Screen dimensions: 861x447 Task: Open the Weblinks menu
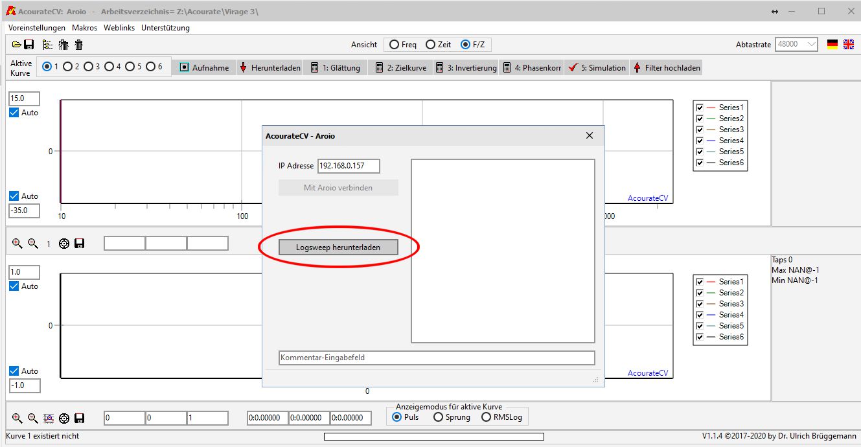click(119, 28)
